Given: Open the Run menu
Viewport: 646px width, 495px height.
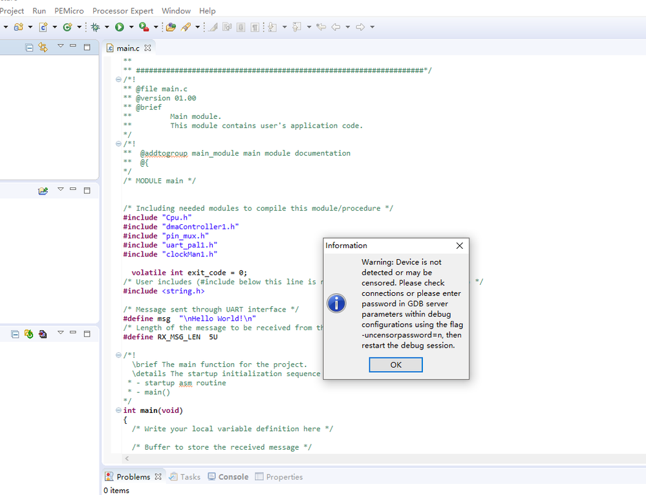Looking at the screenshot, I should [x=39, y=11].
